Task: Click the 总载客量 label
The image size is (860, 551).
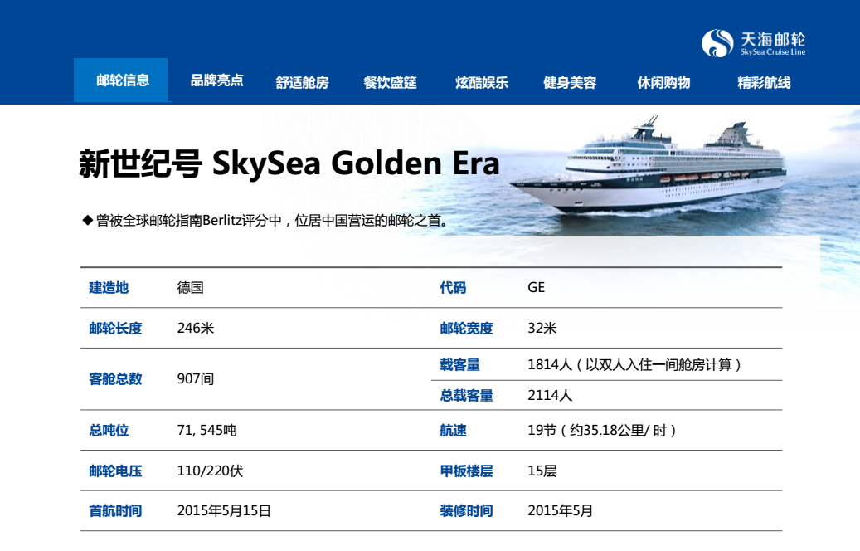Action: pyautogui.click(x=466, y=395)
